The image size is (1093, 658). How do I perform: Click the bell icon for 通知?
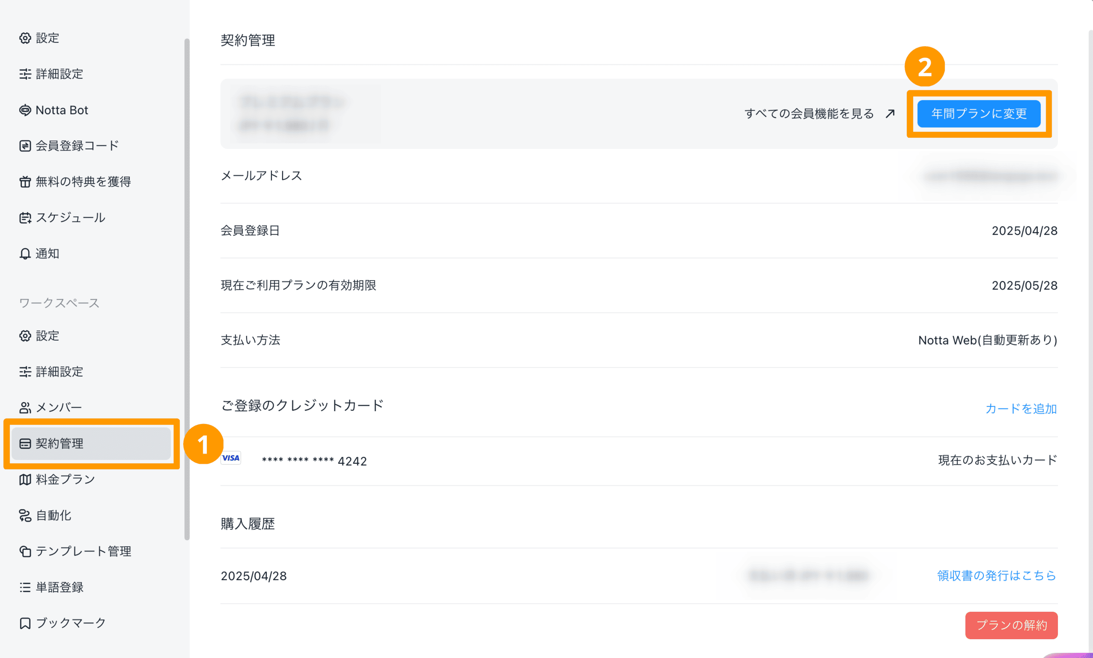(25, 254)
